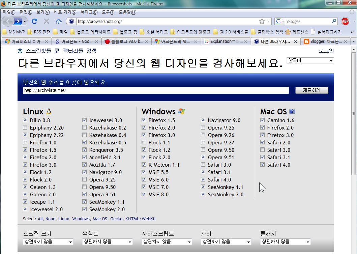Check Windows Flock 1.1 checkbox
357x254 pixels.
[x=144, y=142]
